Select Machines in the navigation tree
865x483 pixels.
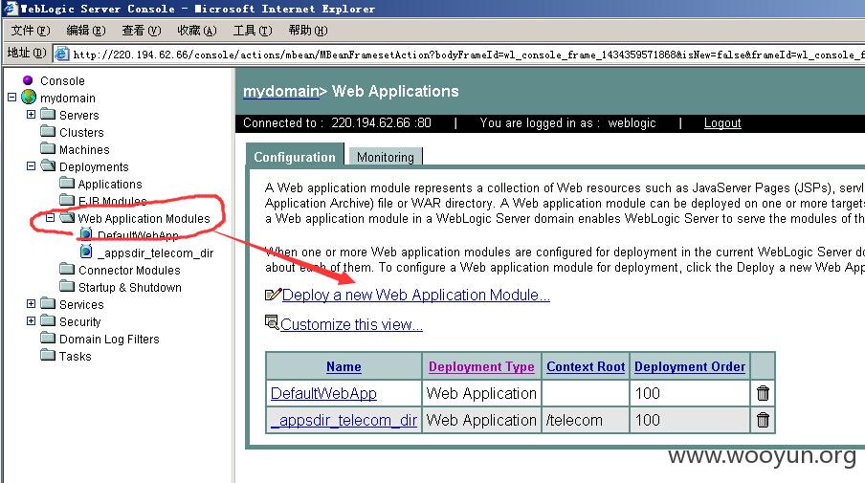tap(84, 149)
